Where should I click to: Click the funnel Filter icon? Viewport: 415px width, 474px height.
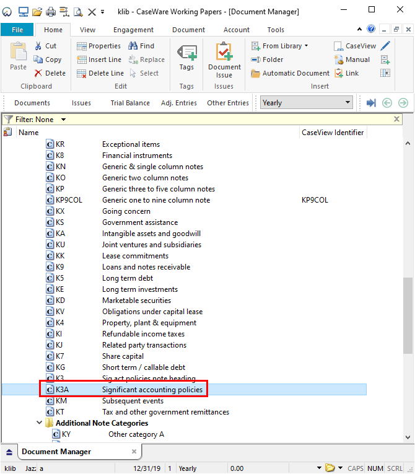9,120
